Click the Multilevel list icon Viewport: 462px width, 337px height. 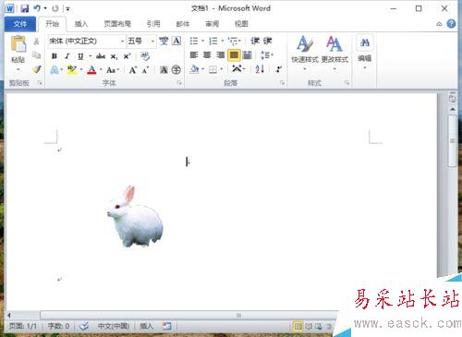pos(233,41)
